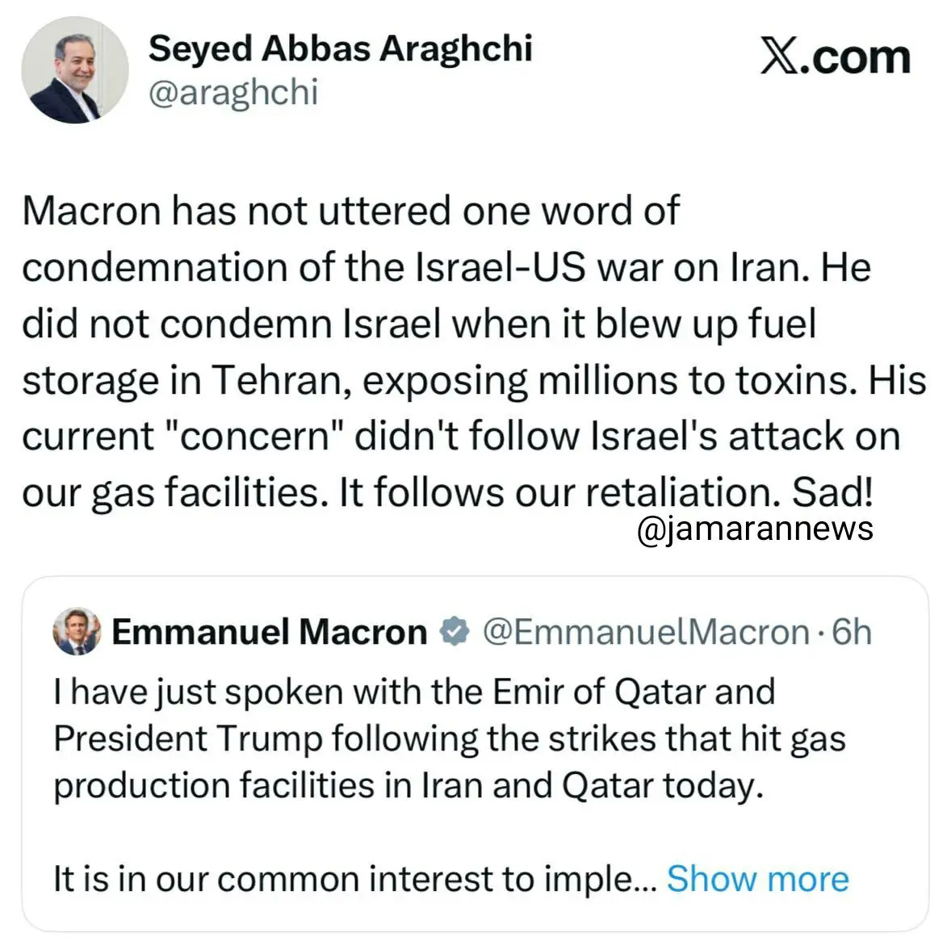Screen dimensions: 951x941
Task: Open Seyed Abbas Araghchi's profile picture
Action: (x=74, y=70)
